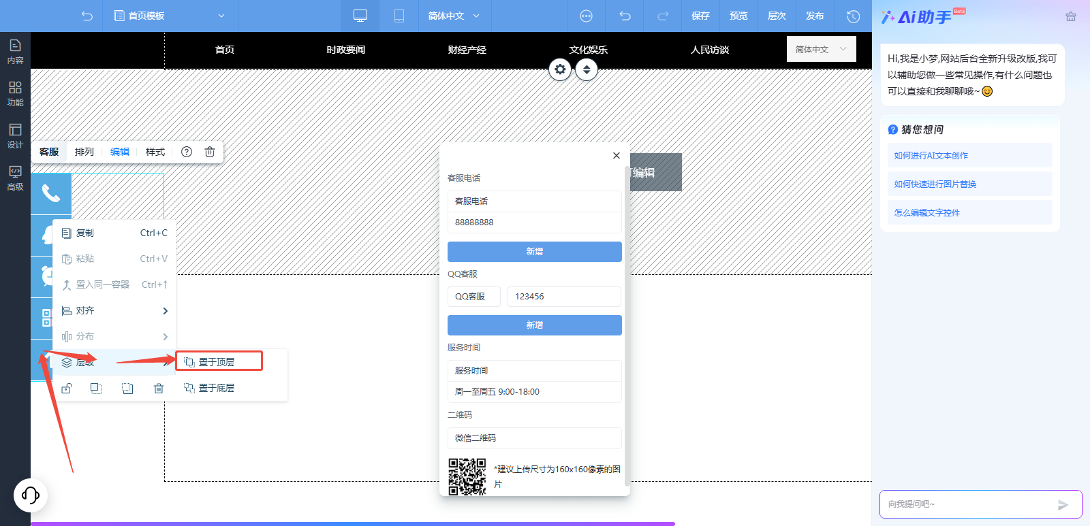The height and width of the screenshot is (526, 1090).
Task: Delete widget via floating toolbar trash icon
Action: [210, 152]
